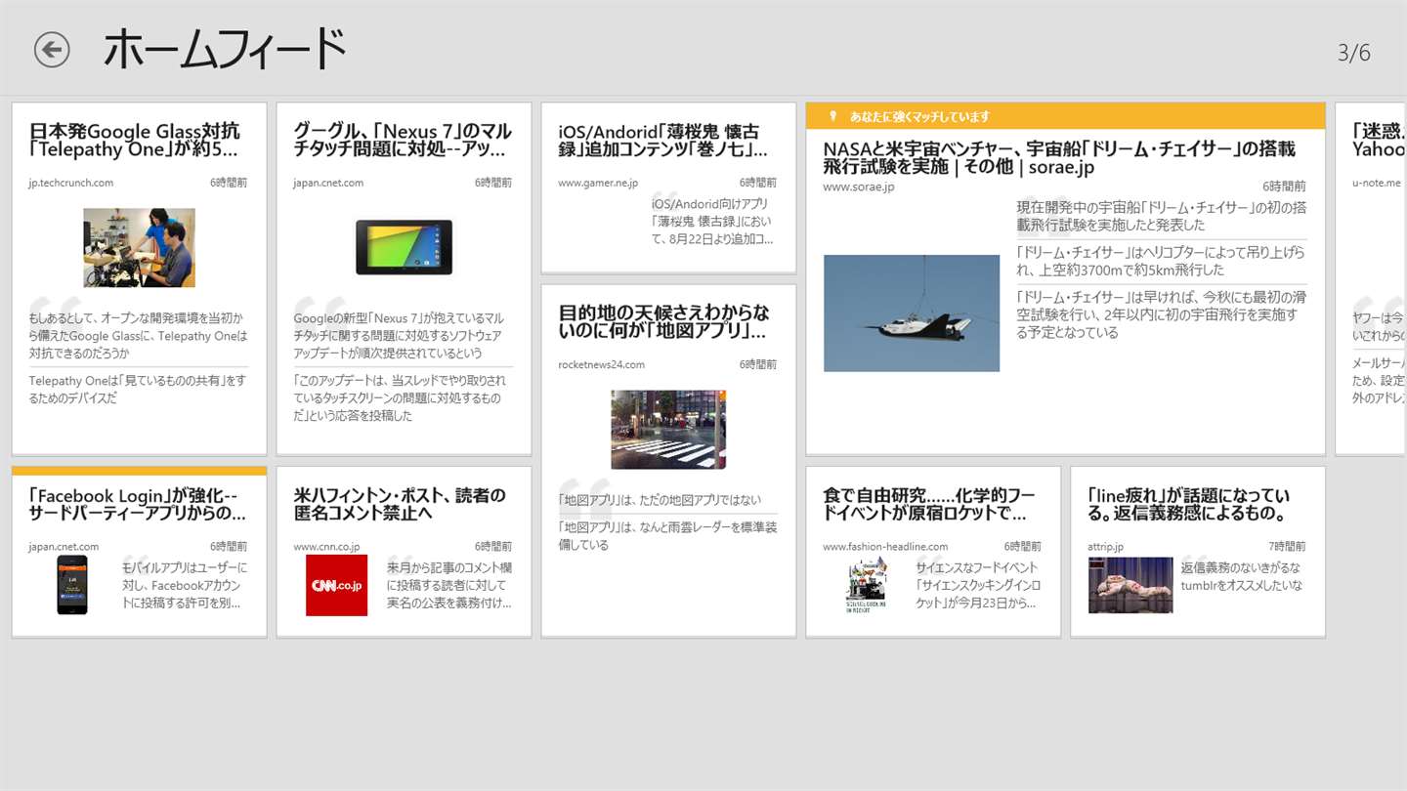Click the rocketnews24.com source label
The height and width of the screenshot is (791, 1407).
point(602,364)
